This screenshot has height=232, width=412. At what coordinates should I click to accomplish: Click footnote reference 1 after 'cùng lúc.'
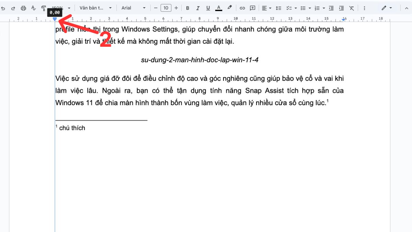coord(328,101)
